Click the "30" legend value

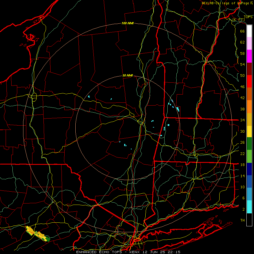coord(242,131)
